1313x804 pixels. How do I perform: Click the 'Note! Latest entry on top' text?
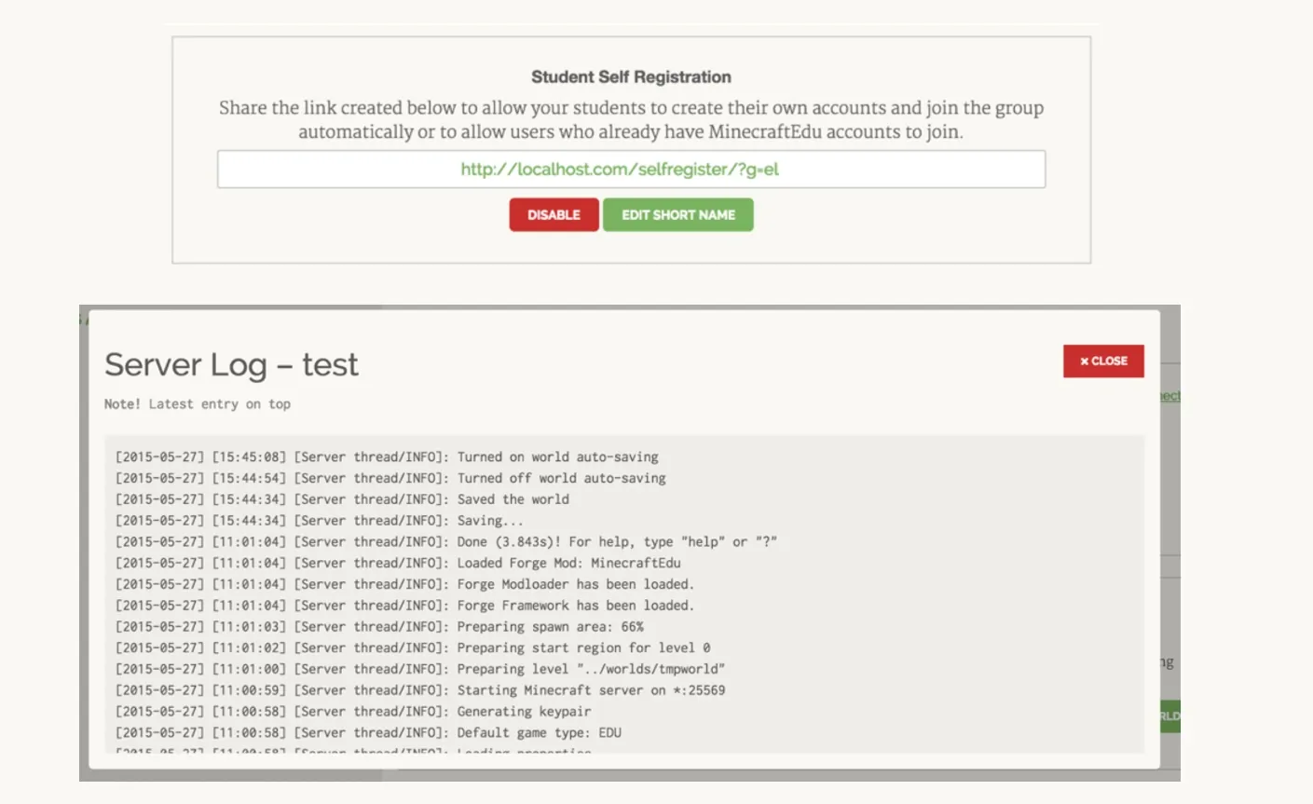click(198, 404)
